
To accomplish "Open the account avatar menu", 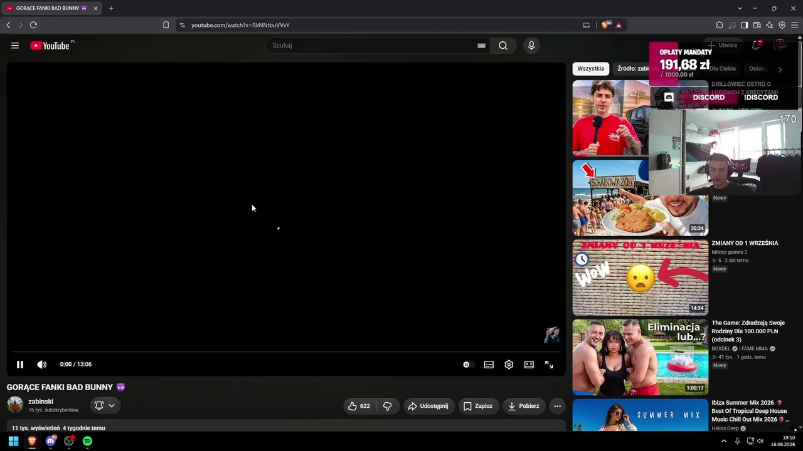I will pos(780,46).
